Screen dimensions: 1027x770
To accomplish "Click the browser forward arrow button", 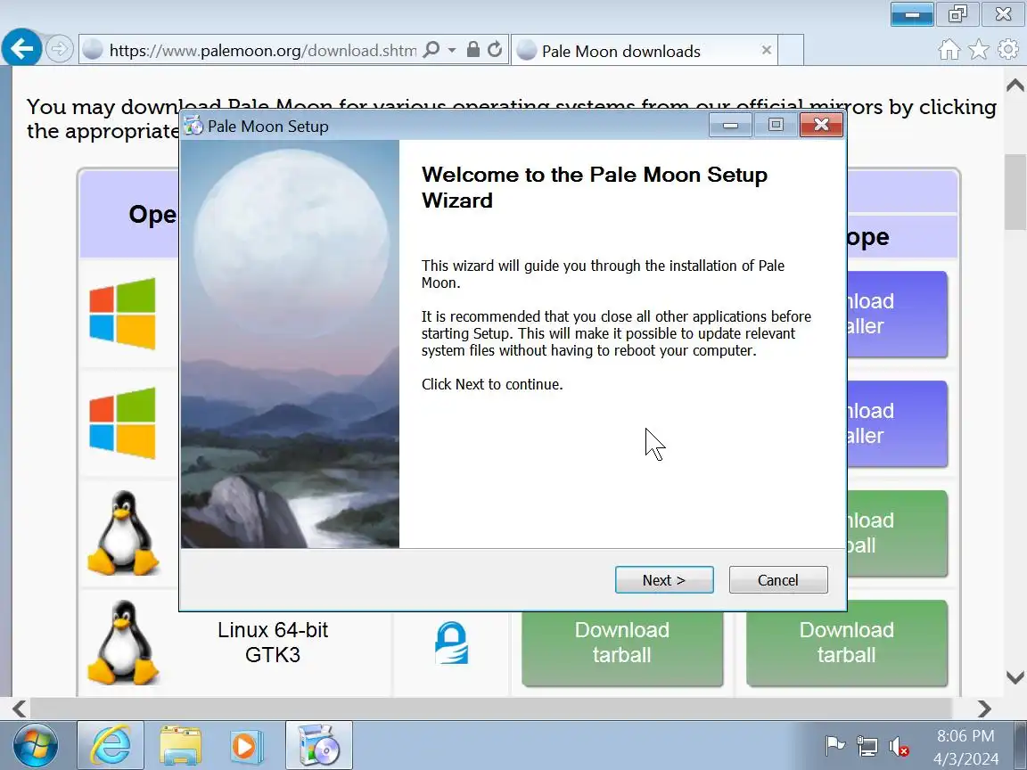I will pos(60,48).
